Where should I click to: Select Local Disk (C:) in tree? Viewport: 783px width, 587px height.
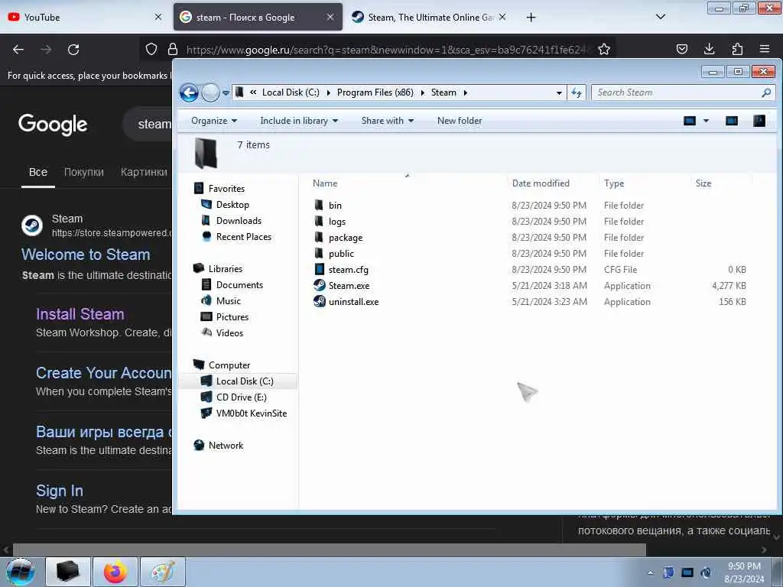[x=245, y=381]
